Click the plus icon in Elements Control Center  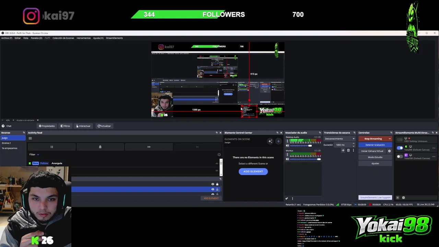[278, 141]
